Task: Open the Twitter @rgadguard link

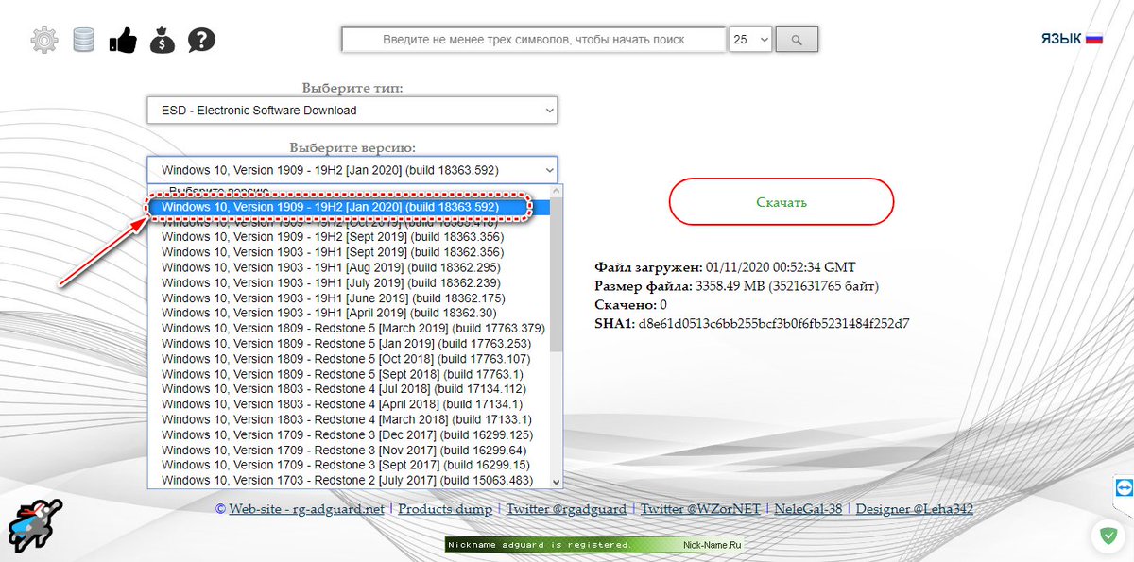Action: click(566, 509)
